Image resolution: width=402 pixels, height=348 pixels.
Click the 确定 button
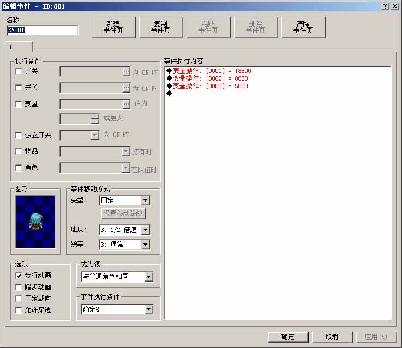click(x=288, y=337)
